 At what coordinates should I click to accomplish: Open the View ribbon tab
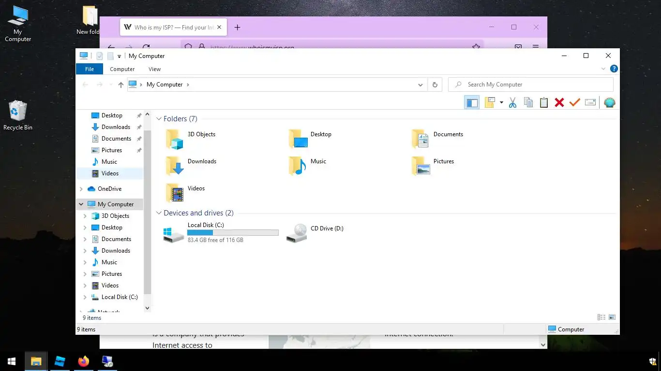pos(155,69)
